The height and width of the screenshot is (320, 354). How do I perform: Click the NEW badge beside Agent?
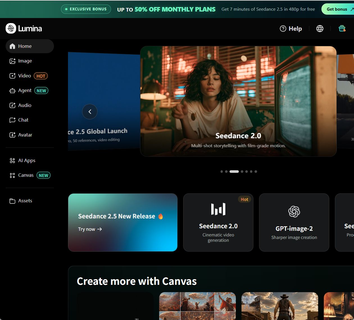click(41, 91)
